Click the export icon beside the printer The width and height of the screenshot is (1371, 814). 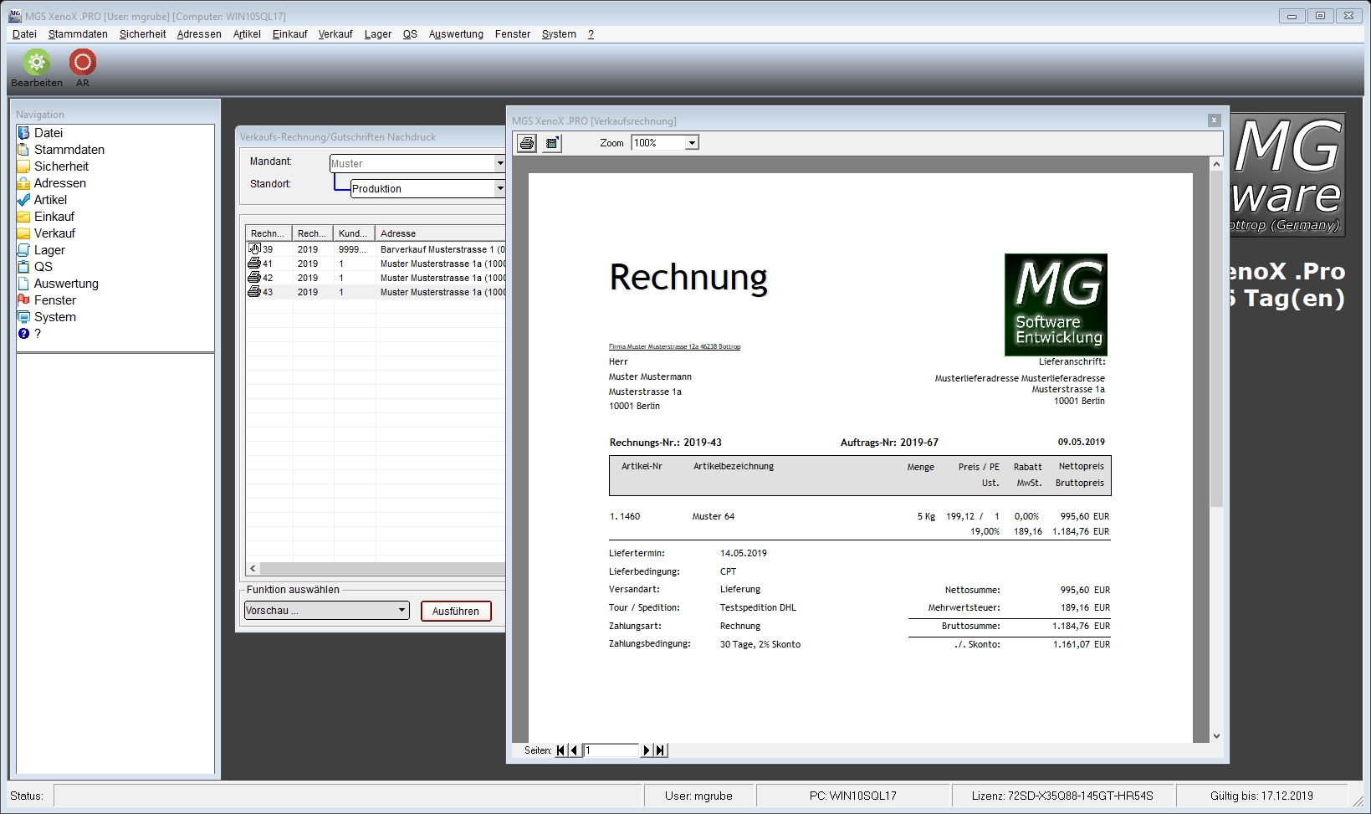click(552, 143)
